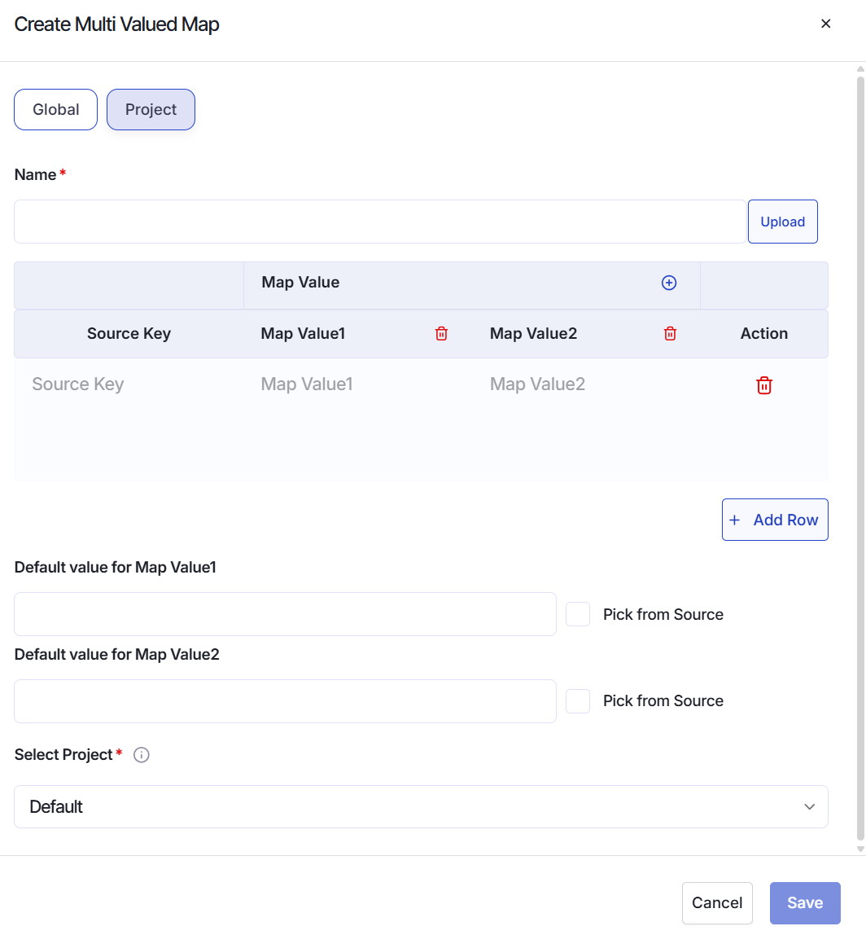Show Select Project info tooltip
This screenshot has width=866, height=935.
[142, 755]
